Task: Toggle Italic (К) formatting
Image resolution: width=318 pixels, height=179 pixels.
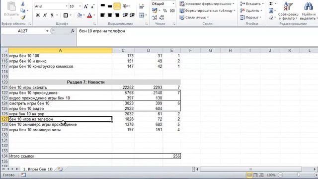Action: 45,15
